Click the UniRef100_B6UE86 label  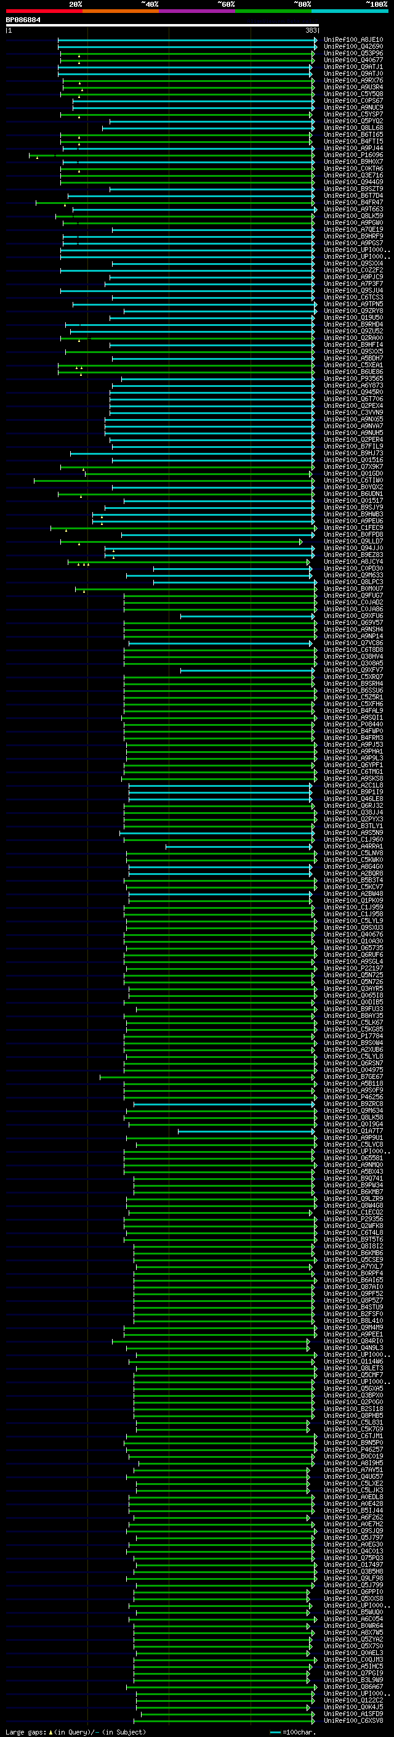pos(353,372)
